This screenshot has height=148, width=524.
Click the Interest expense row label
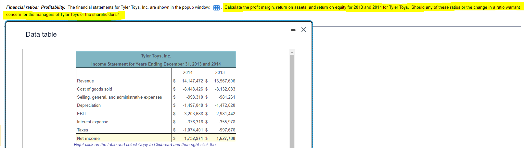(x=93, y=122)
